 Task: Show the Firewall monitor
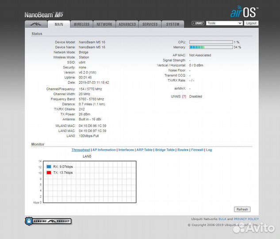click(x=197, y=150)
